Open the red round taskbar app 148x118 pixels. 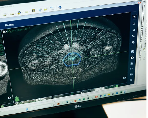pyautogui.click(x=96, y=97)
